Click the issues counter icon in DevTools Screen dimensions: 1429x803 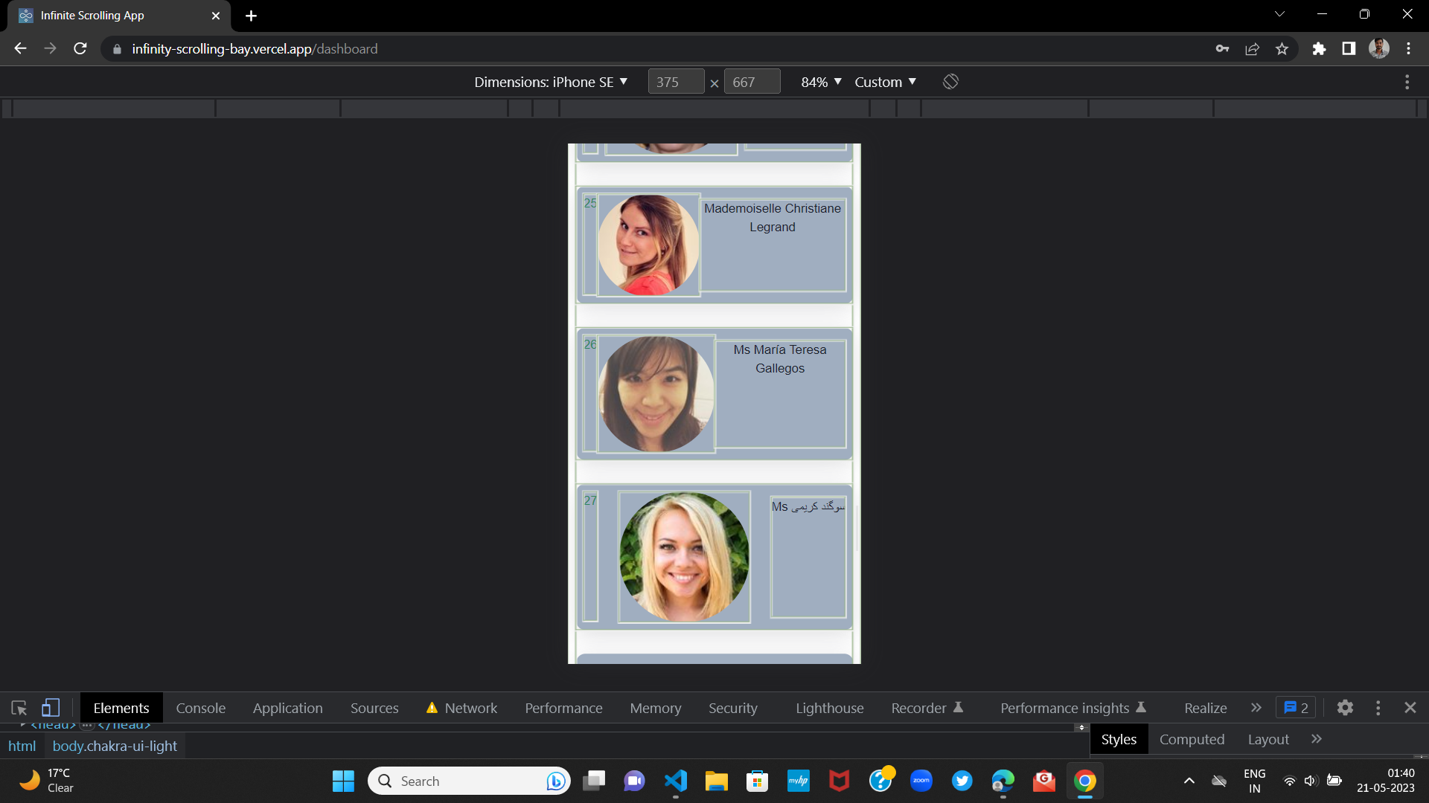pos(1294,708)
